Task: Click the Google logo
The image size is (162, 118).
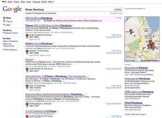Action: (12, 9)
